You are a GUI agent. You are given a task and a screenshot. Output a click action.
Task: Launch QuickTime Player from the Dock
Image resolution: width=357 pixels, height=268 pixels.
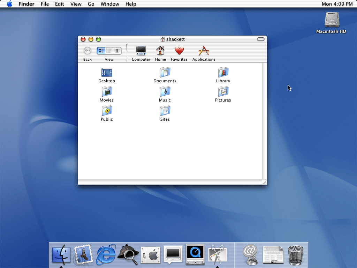[x=195, y=254]
